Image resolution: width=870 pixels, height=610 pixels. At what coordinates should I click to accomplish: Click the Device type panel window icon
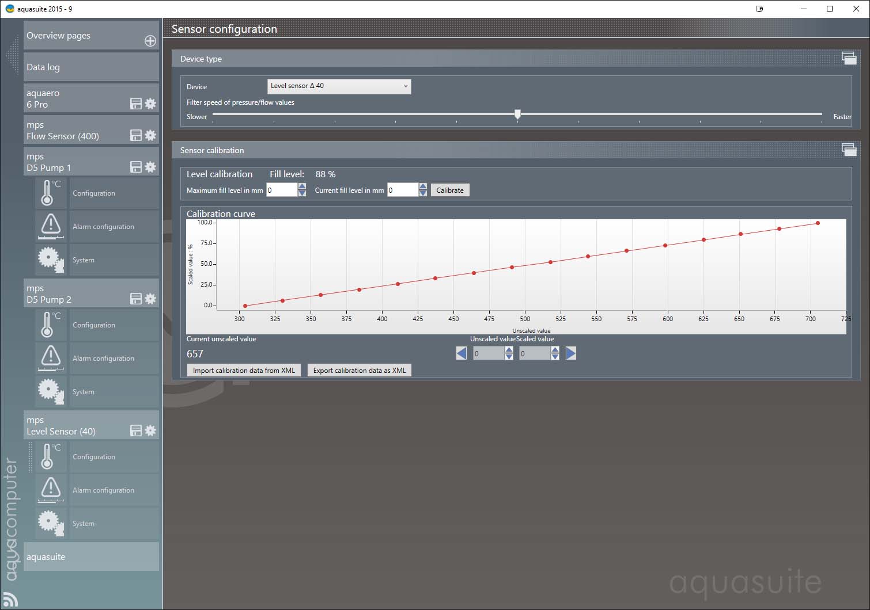click(848, 58)
